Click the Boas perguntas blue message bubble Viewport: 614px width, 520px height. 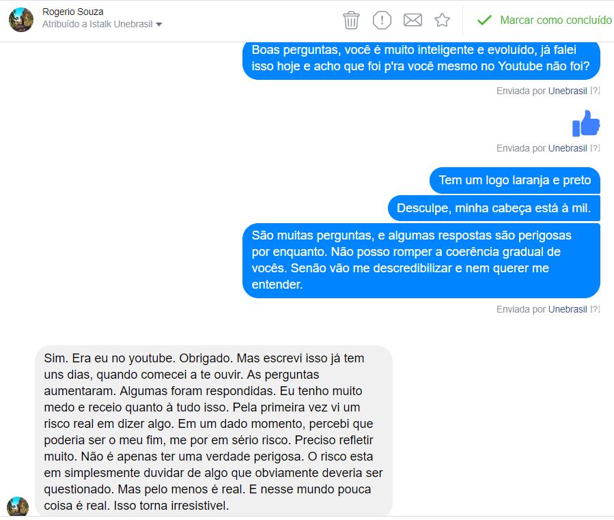click(421, 59)
